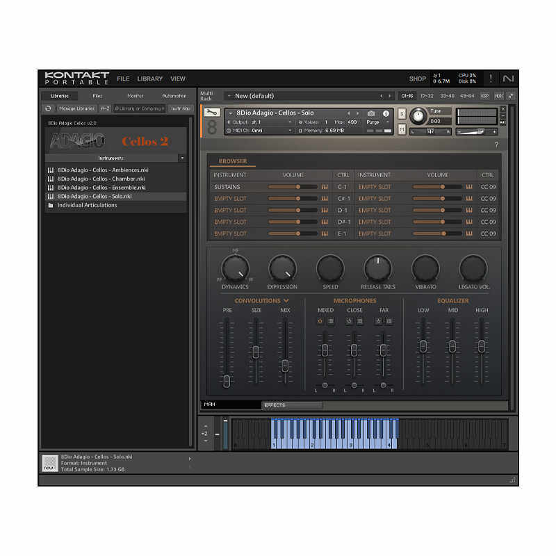The height and width of the screenshot is (556, 556).
Task: Open the instrument name dropdown arrow
Action: coord(231,113)
